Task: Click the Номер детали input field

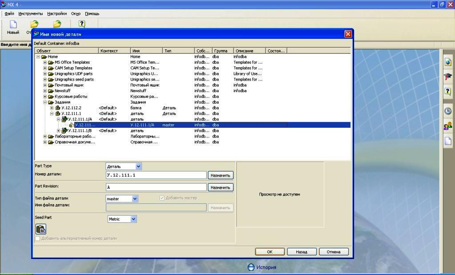Action: [156, 175]
